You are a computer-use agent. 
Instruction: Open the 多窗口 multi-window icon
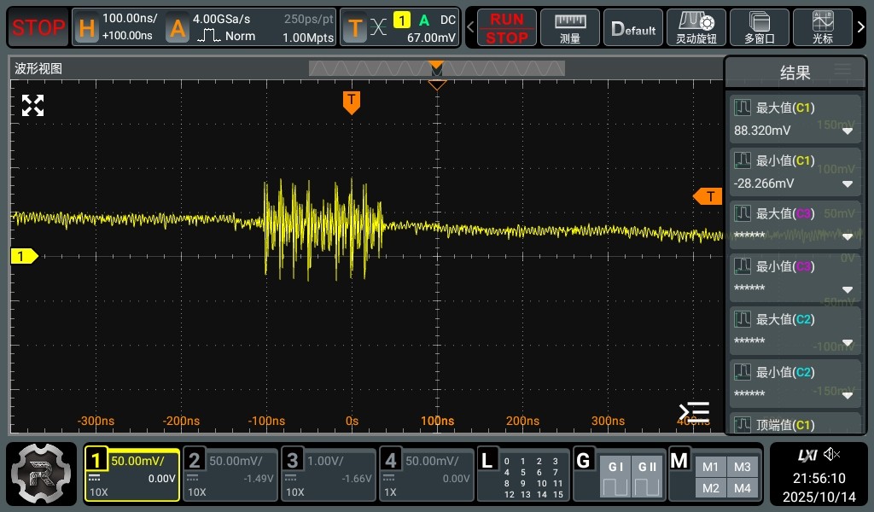(759, 27)
